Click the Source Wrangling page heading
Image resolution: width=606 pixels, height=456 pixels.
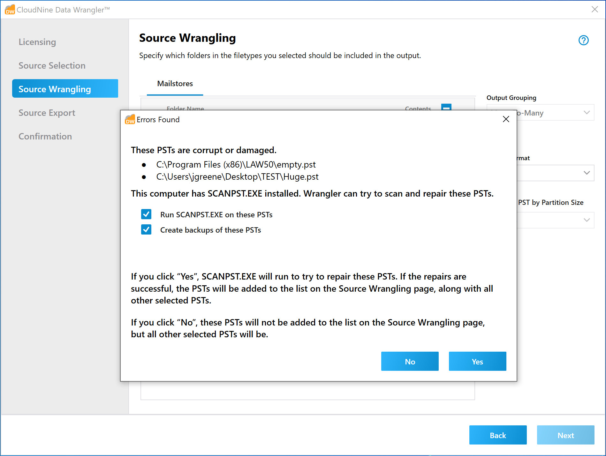pos(187,38)
